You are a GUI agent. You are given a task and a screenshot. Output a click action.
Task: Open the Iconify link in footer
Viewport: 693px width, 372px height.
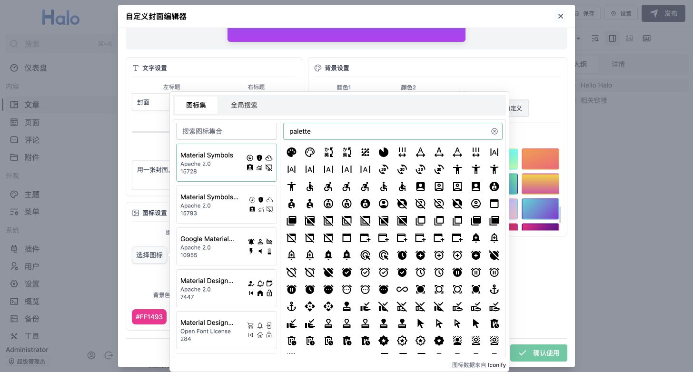click(497, 365)
